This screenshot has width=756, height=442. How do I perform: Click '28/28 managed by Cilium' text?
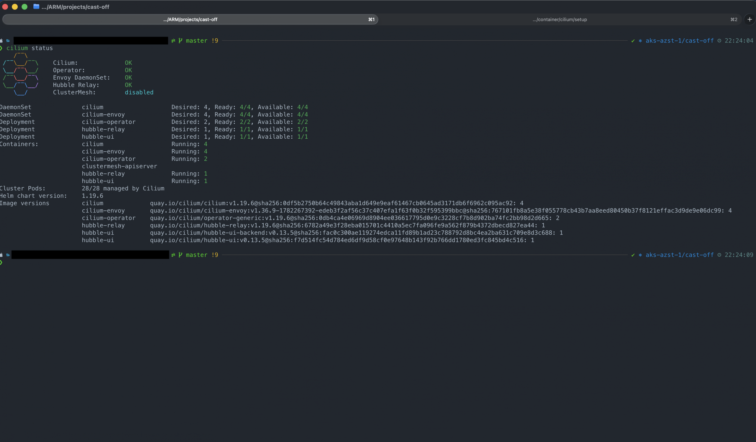(x=123, y=188)
